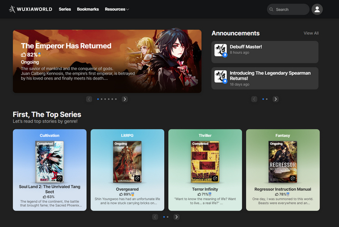Open Soul Land 2: The Unrivaled Tang Sect title
The height and width of the screenshot is (227, 339).
click(x=49, y=189)
